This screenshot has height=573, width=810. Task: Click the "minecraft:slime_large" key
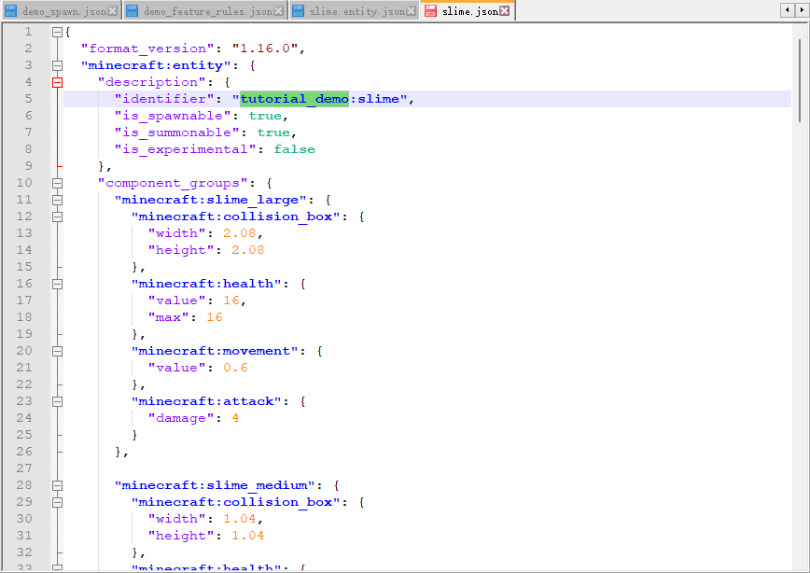click(210, 200)
